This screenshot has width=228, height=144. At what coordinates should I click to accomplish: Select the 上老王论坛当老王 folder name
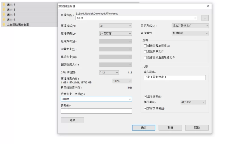[18, 25]
